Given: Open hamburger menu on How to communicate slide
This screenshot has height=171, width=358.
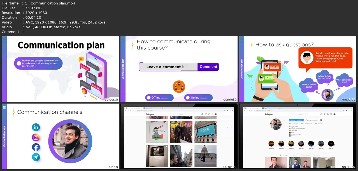Looking at the screenshot, I should click(123, 40).
